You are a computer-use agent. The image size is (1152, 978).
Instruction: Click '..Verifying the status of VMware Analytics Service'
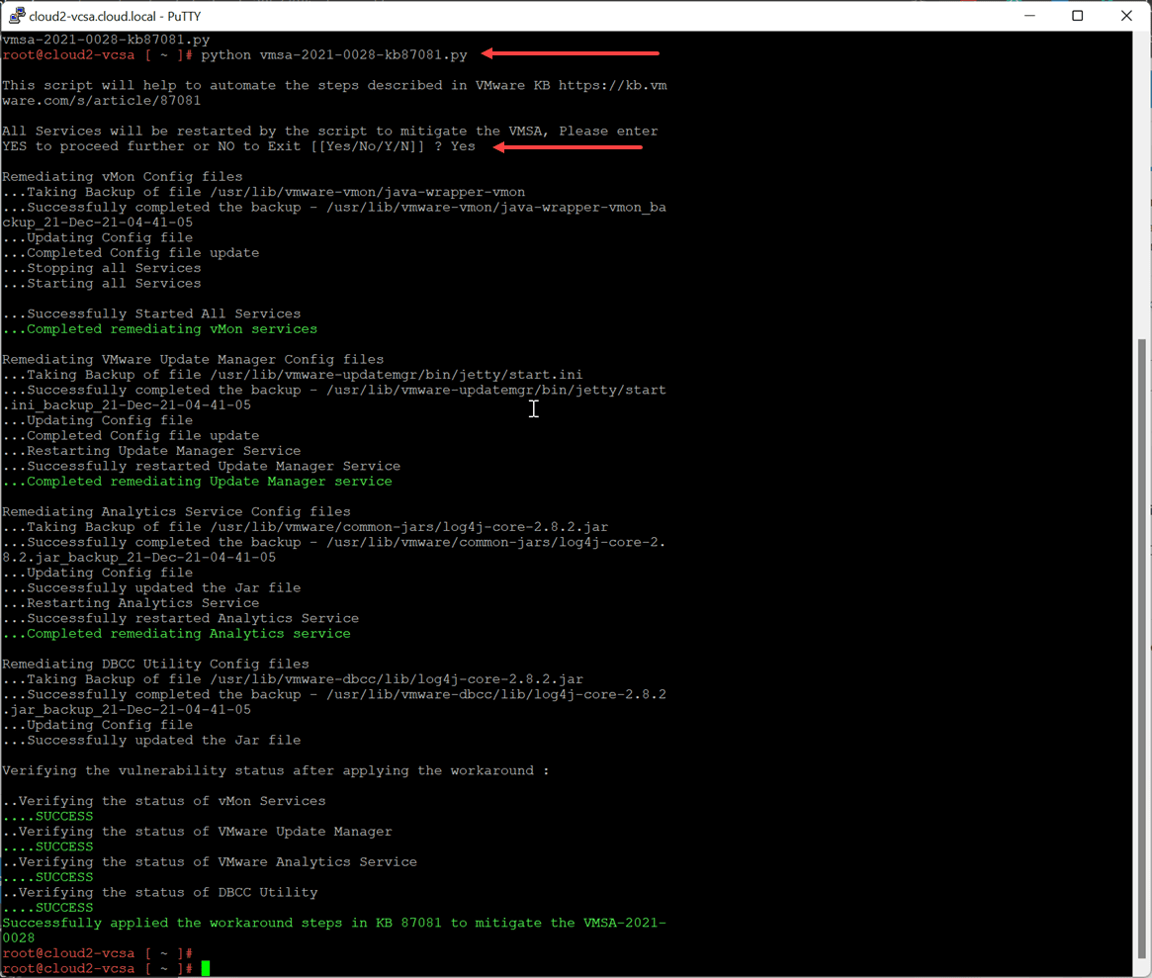click(x=210, y=862)
